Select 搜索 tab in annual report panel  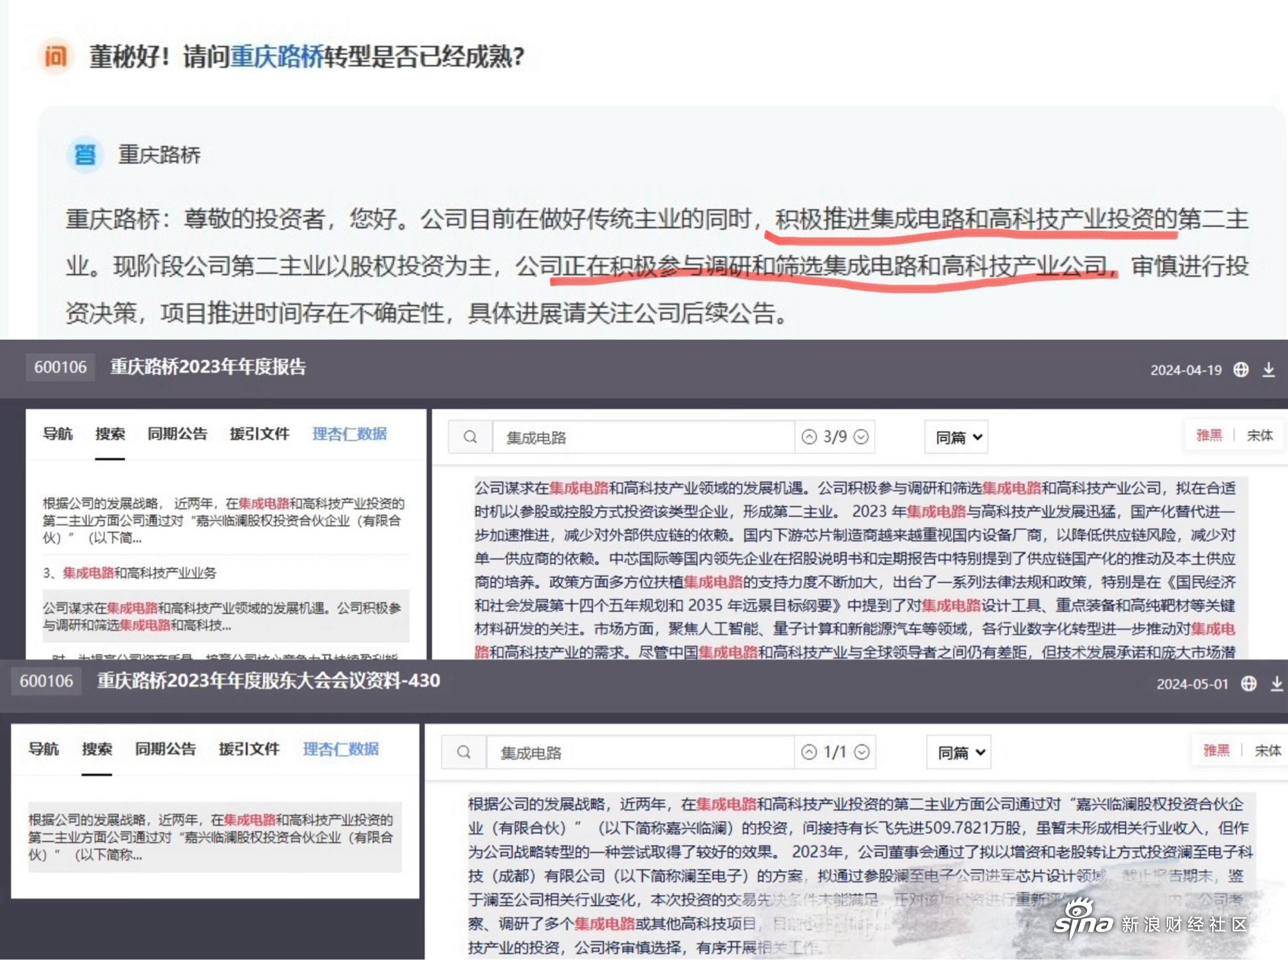(x=110, y=434)
